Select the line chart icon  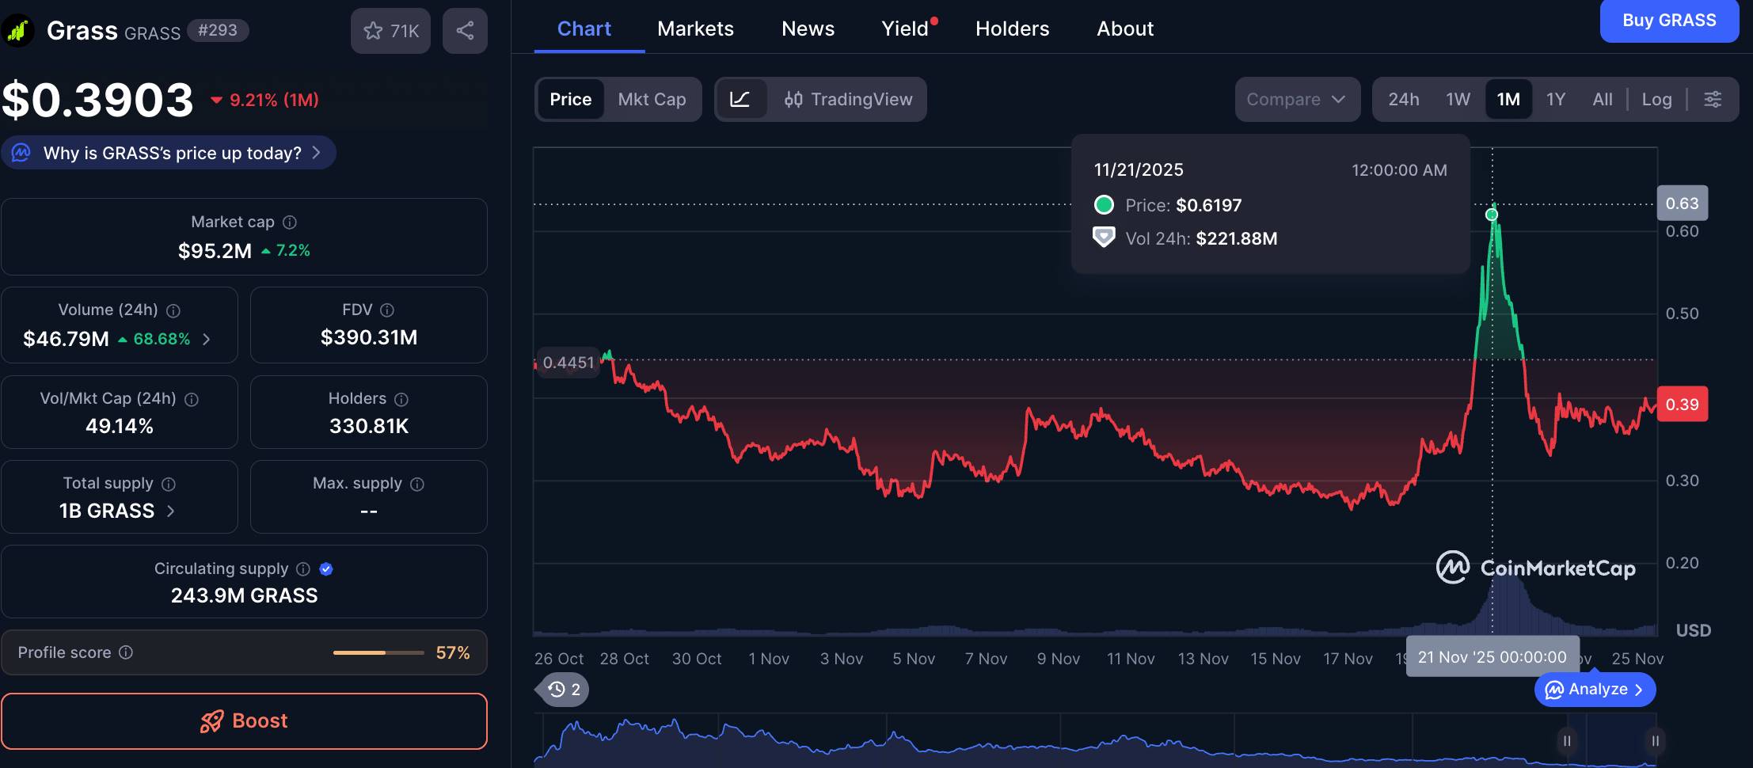[740, 99]
